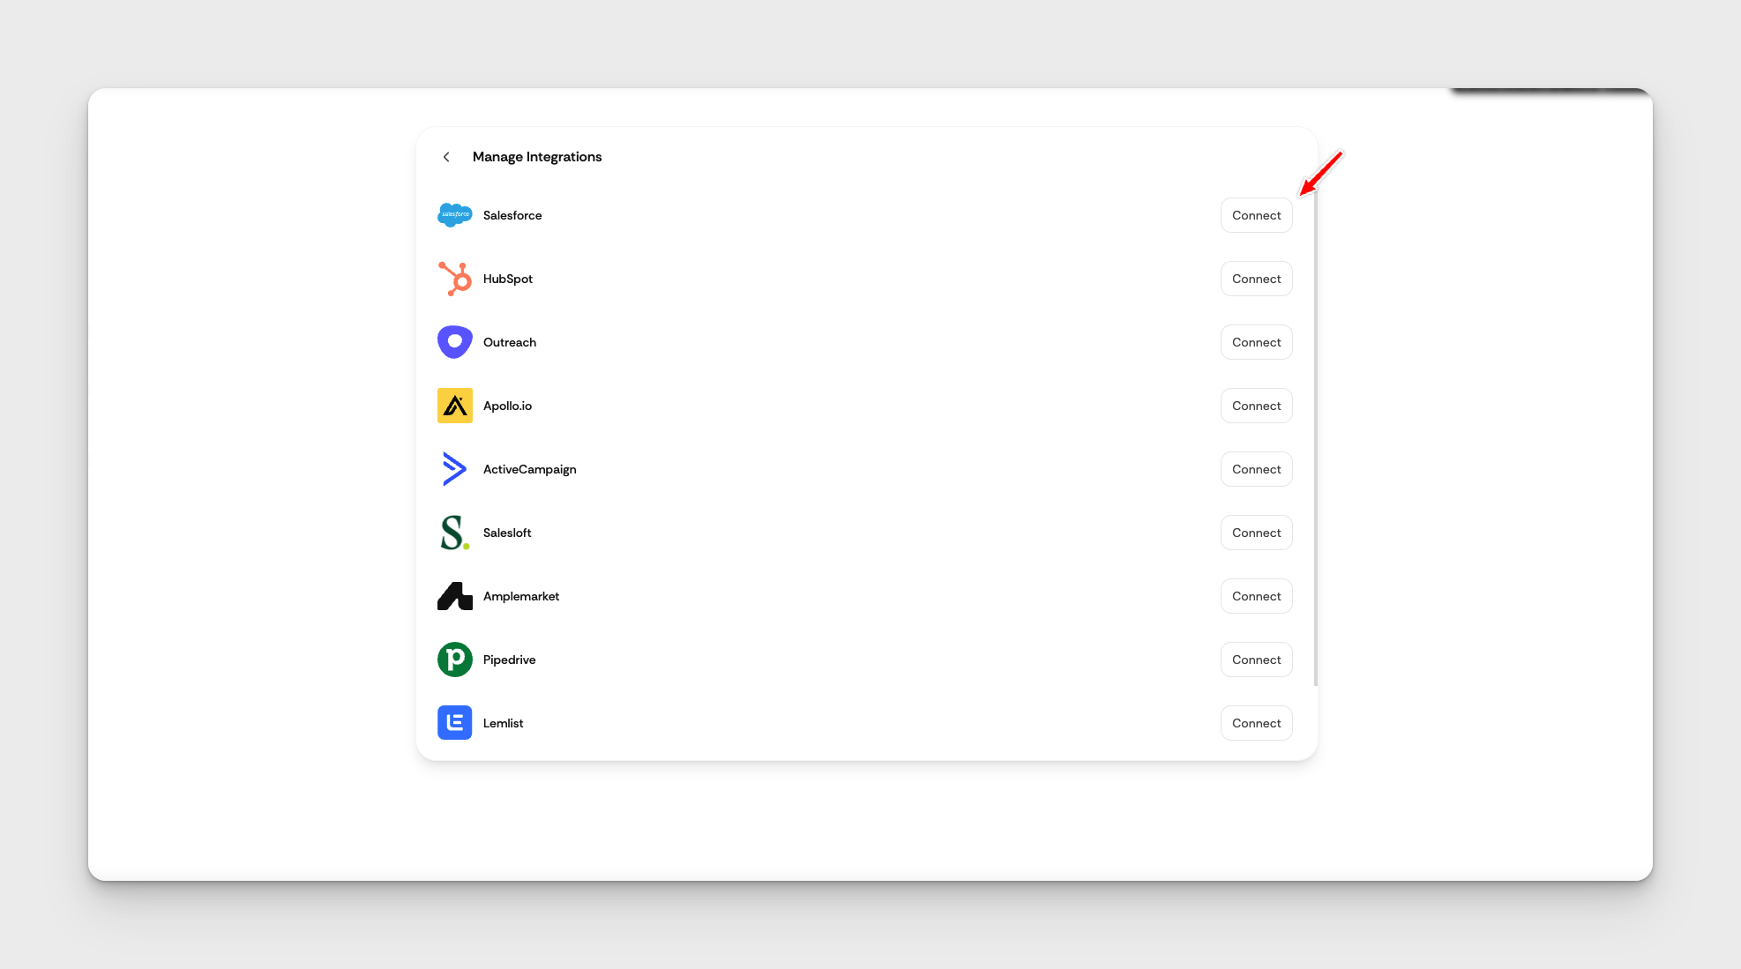1741x969 pixels.
Task: Click the Apollo.io yellow logo icon
Action: tap(454, 406)
